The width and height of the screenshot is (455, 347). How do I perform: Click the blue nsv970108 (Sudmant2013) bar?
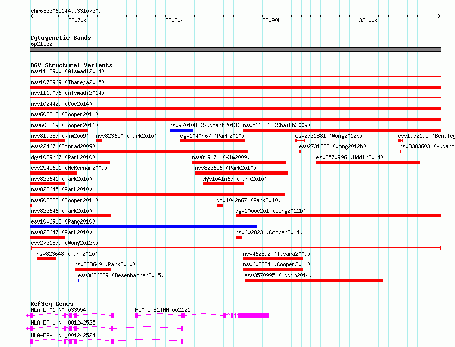tap(181, 130)
